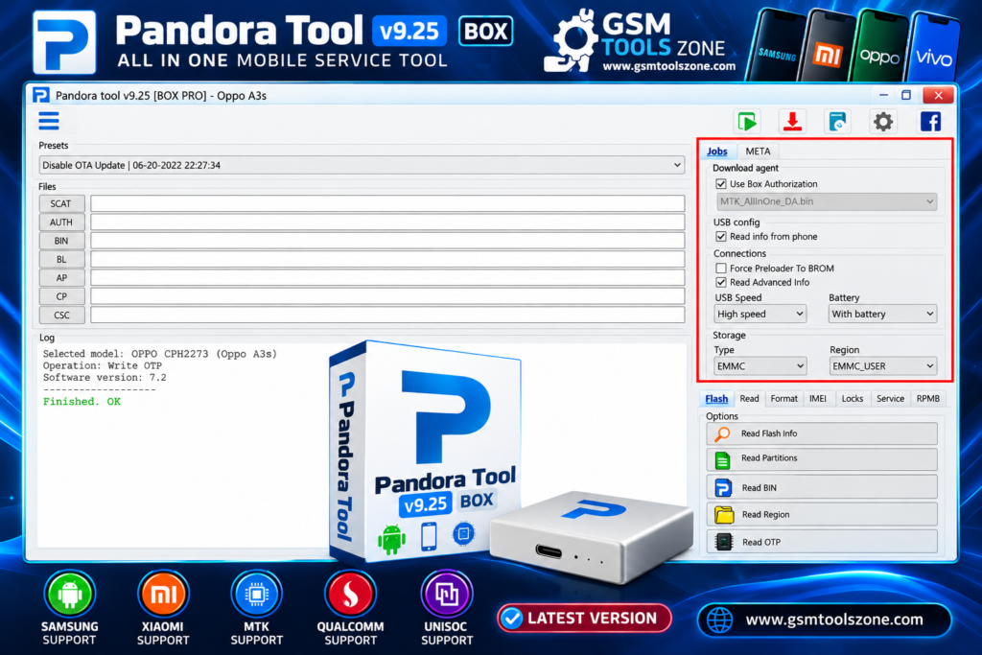Select the Locks tab
The image size is (982, 655).
click(x=853, y=398)
